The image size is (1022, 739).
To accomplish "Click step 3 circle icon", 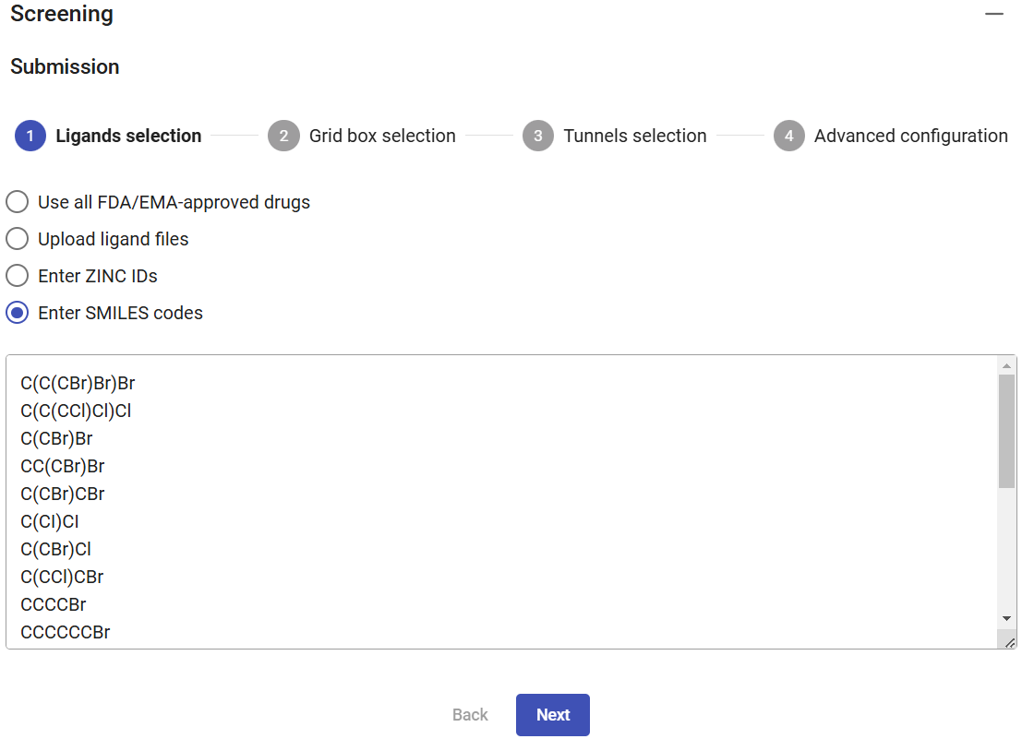I will click(x=538, y=136).
